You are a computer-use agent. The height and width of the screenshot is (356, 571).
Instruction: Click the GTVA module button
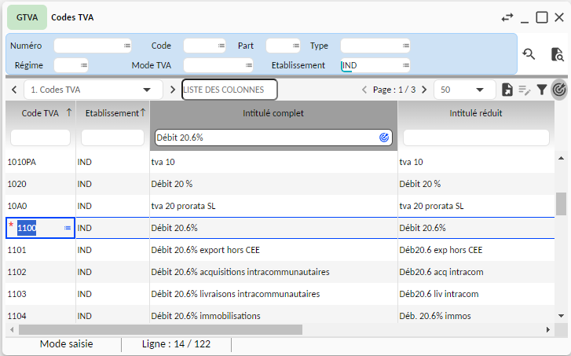point(26,17)
